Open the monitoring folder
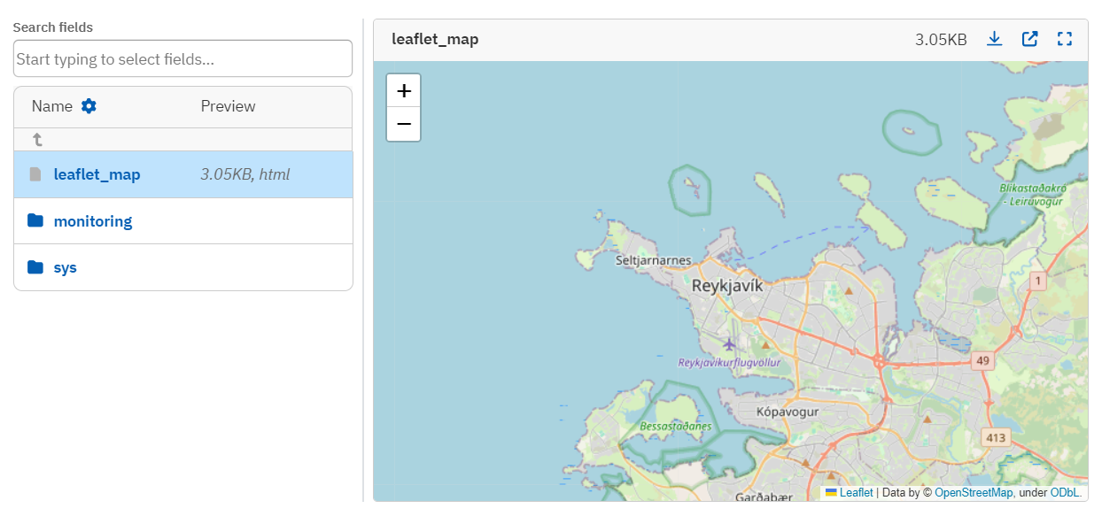The image size is (1102, 516). 93,220
